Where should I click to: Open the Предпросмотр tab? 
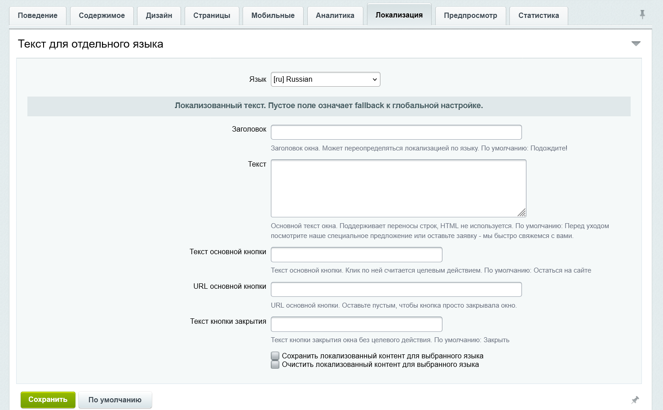click(471, 16)
